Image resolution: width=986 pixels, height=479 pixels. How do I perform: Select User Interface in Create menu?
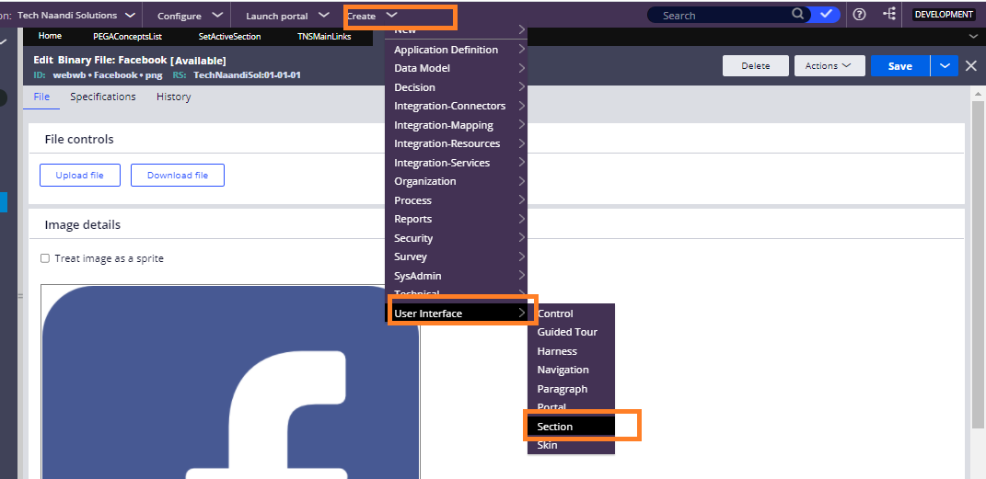click(x=456, y=314)
